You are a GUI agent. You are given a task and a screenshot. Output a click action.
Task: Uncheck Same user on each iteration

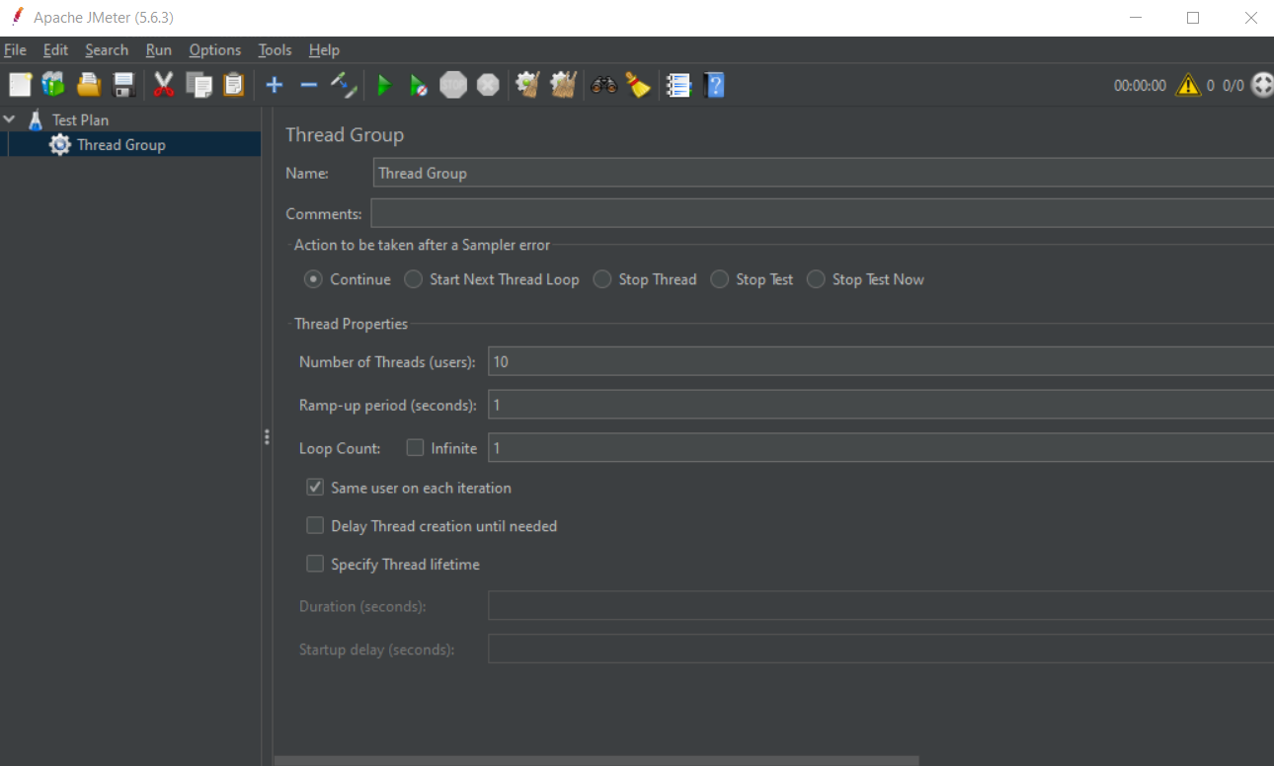pos(315,488)
